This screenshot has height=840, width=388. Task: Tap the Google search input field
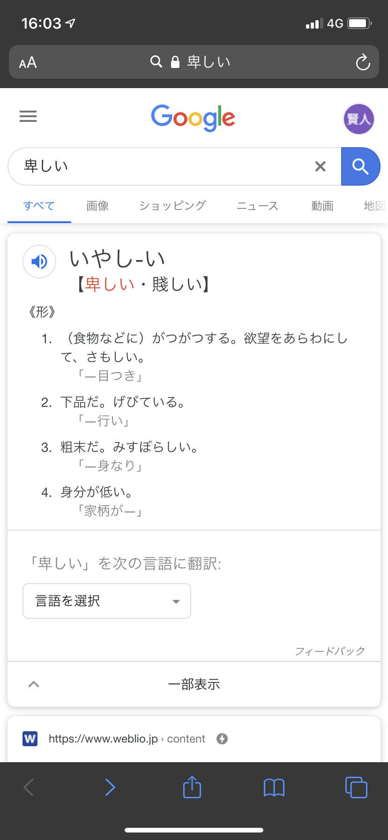pos(164,166)
